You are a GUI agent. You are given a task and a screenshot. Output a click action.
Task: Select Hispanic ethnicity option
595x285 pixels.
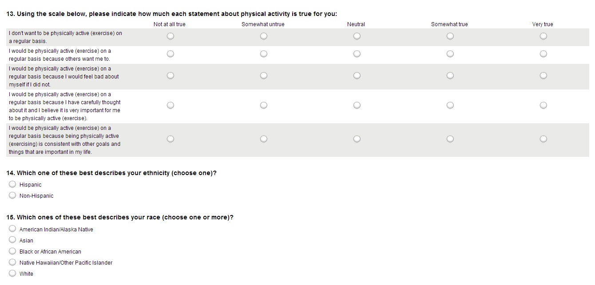click(12, 185)
